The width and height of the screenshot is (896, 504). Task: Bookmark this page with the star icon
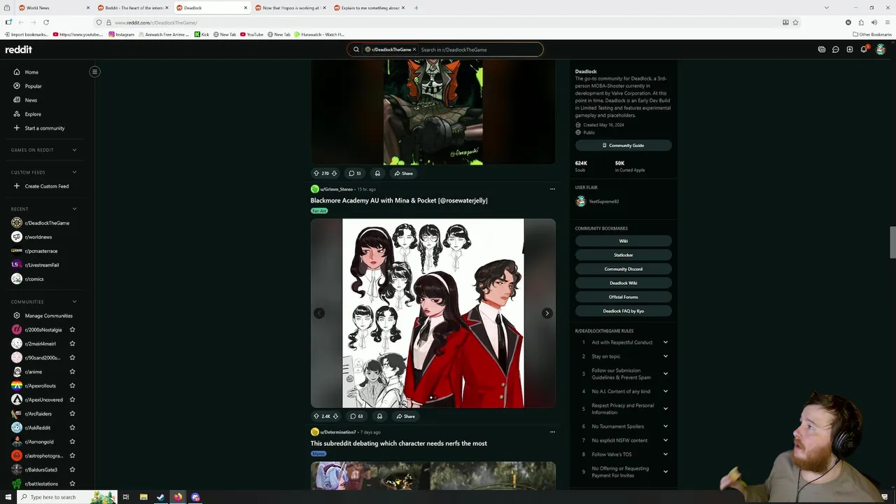tap(795, 22)
